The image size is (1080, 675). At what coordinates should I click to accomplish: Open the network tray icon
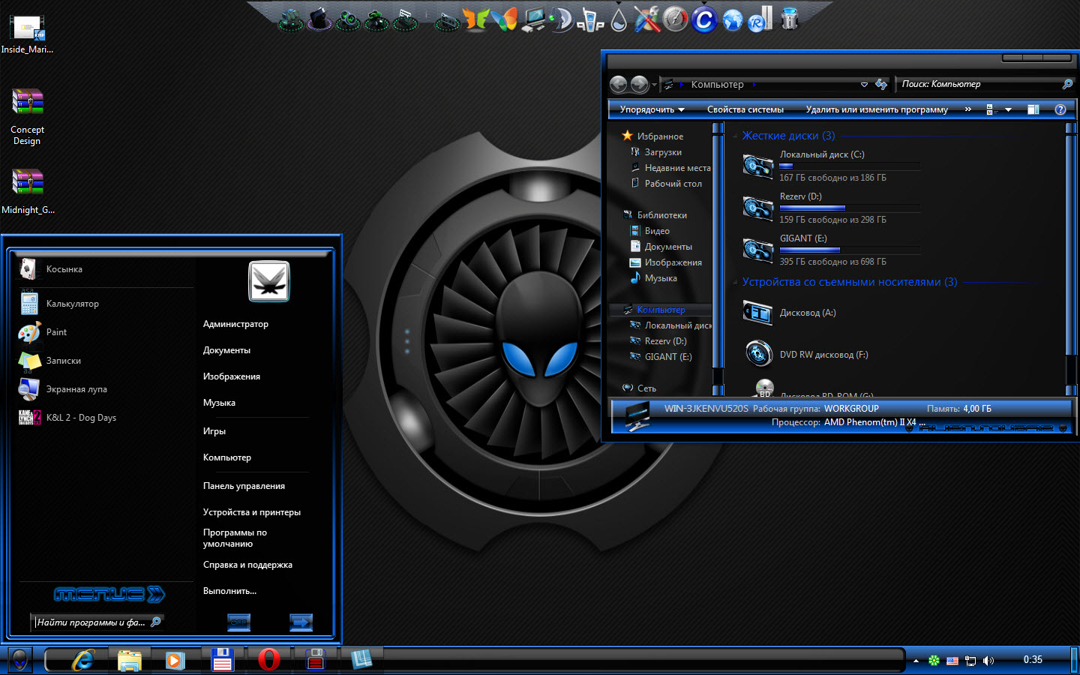tap(970, 661)
